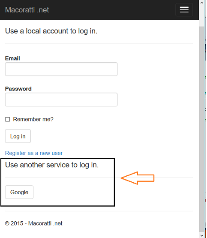Click the Log in button
The height and width of the screenshot is (238, 207).
click(x=18, y=136)
